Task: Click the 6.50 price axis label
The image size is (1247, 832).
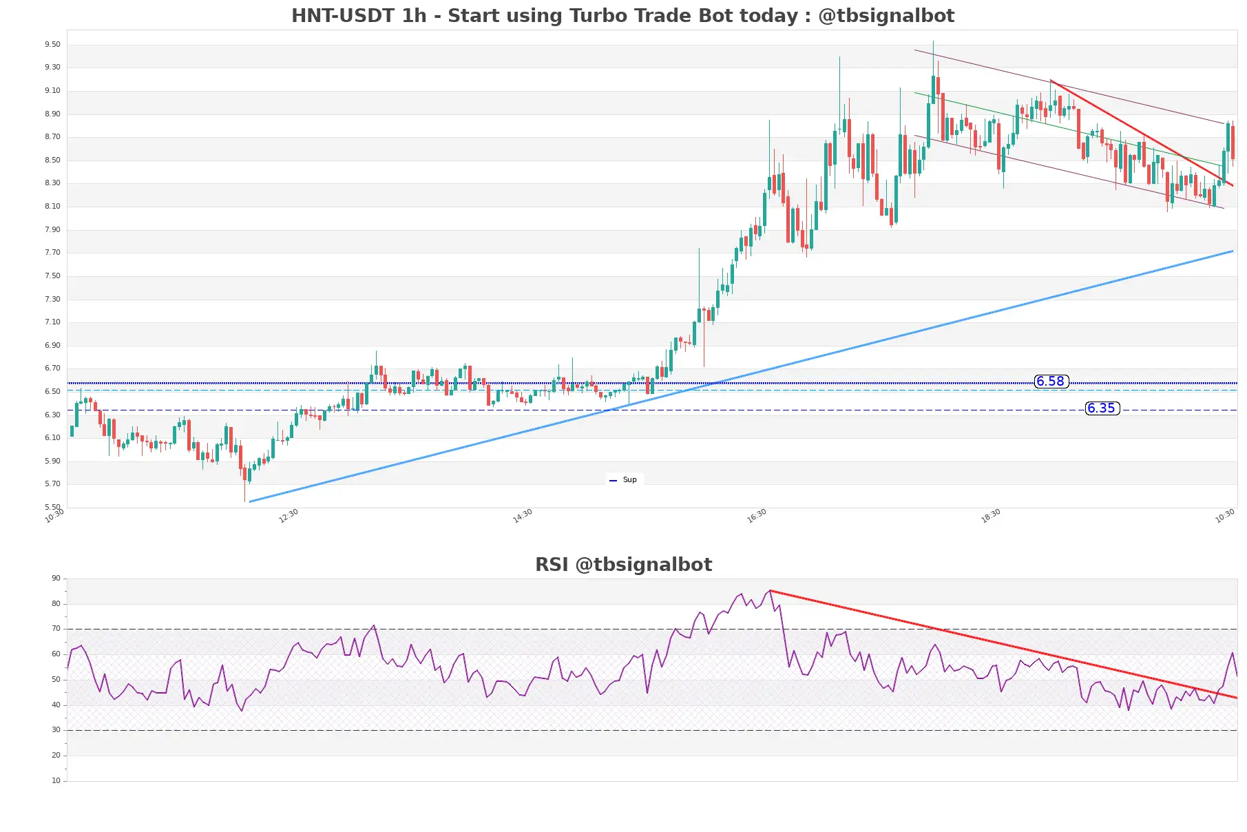Action: tap(52, 392)
